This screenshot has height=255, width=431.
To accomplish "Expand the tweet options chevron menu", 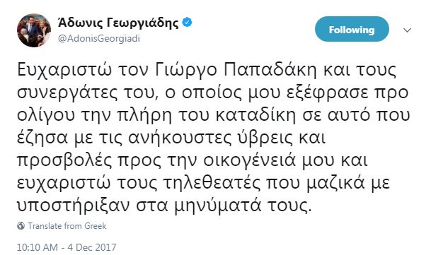I will tap(407, 30).
